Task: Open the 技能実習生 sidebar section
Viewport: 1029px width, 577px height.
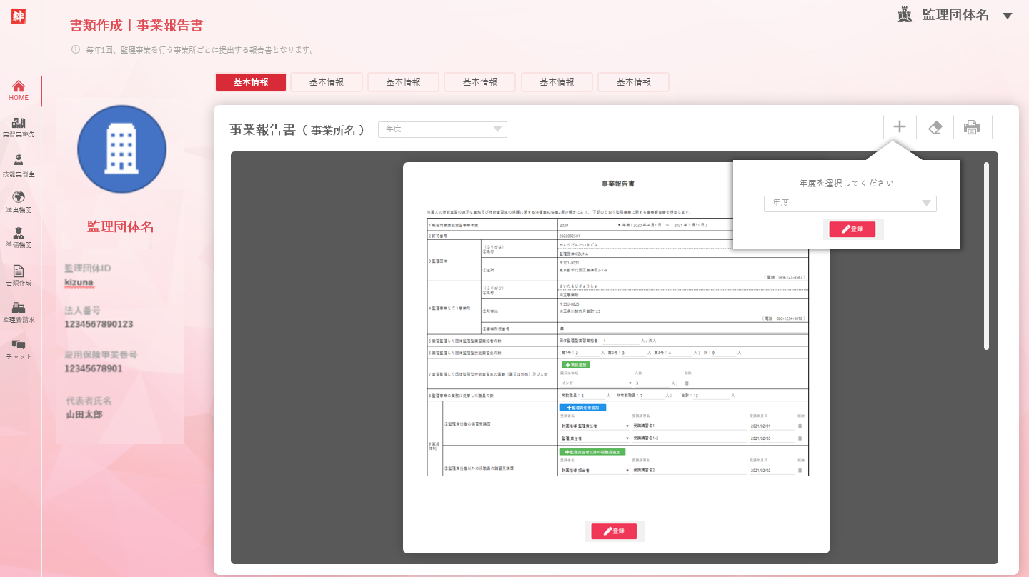Action: pos(19,165)
